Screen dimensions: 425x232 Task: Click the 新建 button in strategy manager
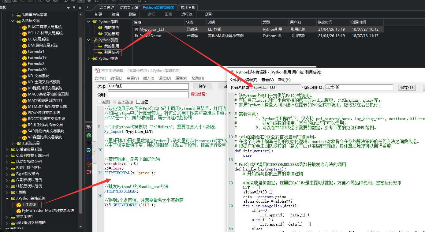[x=99, y=14]
